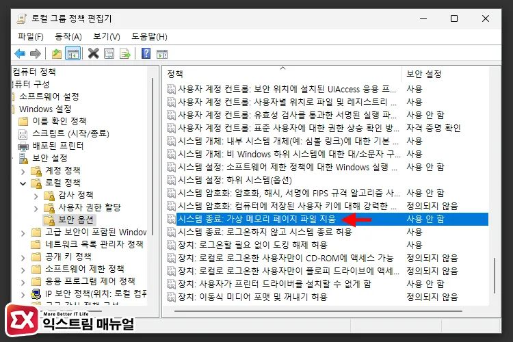This screenshot has width=513, height=342.
Task: Open the 파일(F) menu
Action: pos(30,36)
